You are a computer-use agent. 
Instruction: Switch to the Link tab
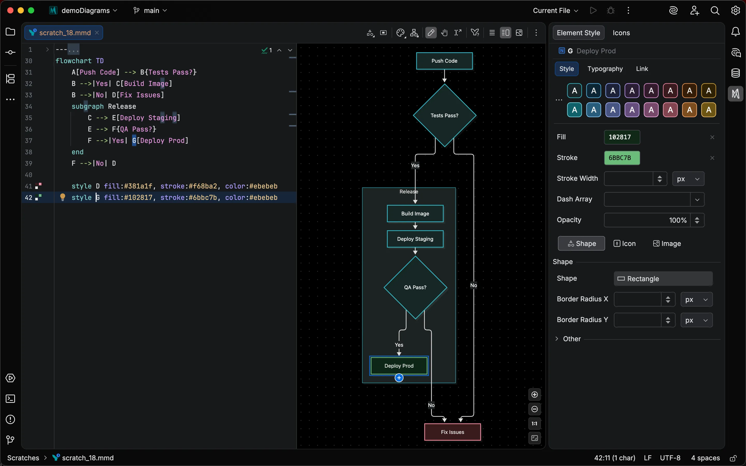pos(642,69)
